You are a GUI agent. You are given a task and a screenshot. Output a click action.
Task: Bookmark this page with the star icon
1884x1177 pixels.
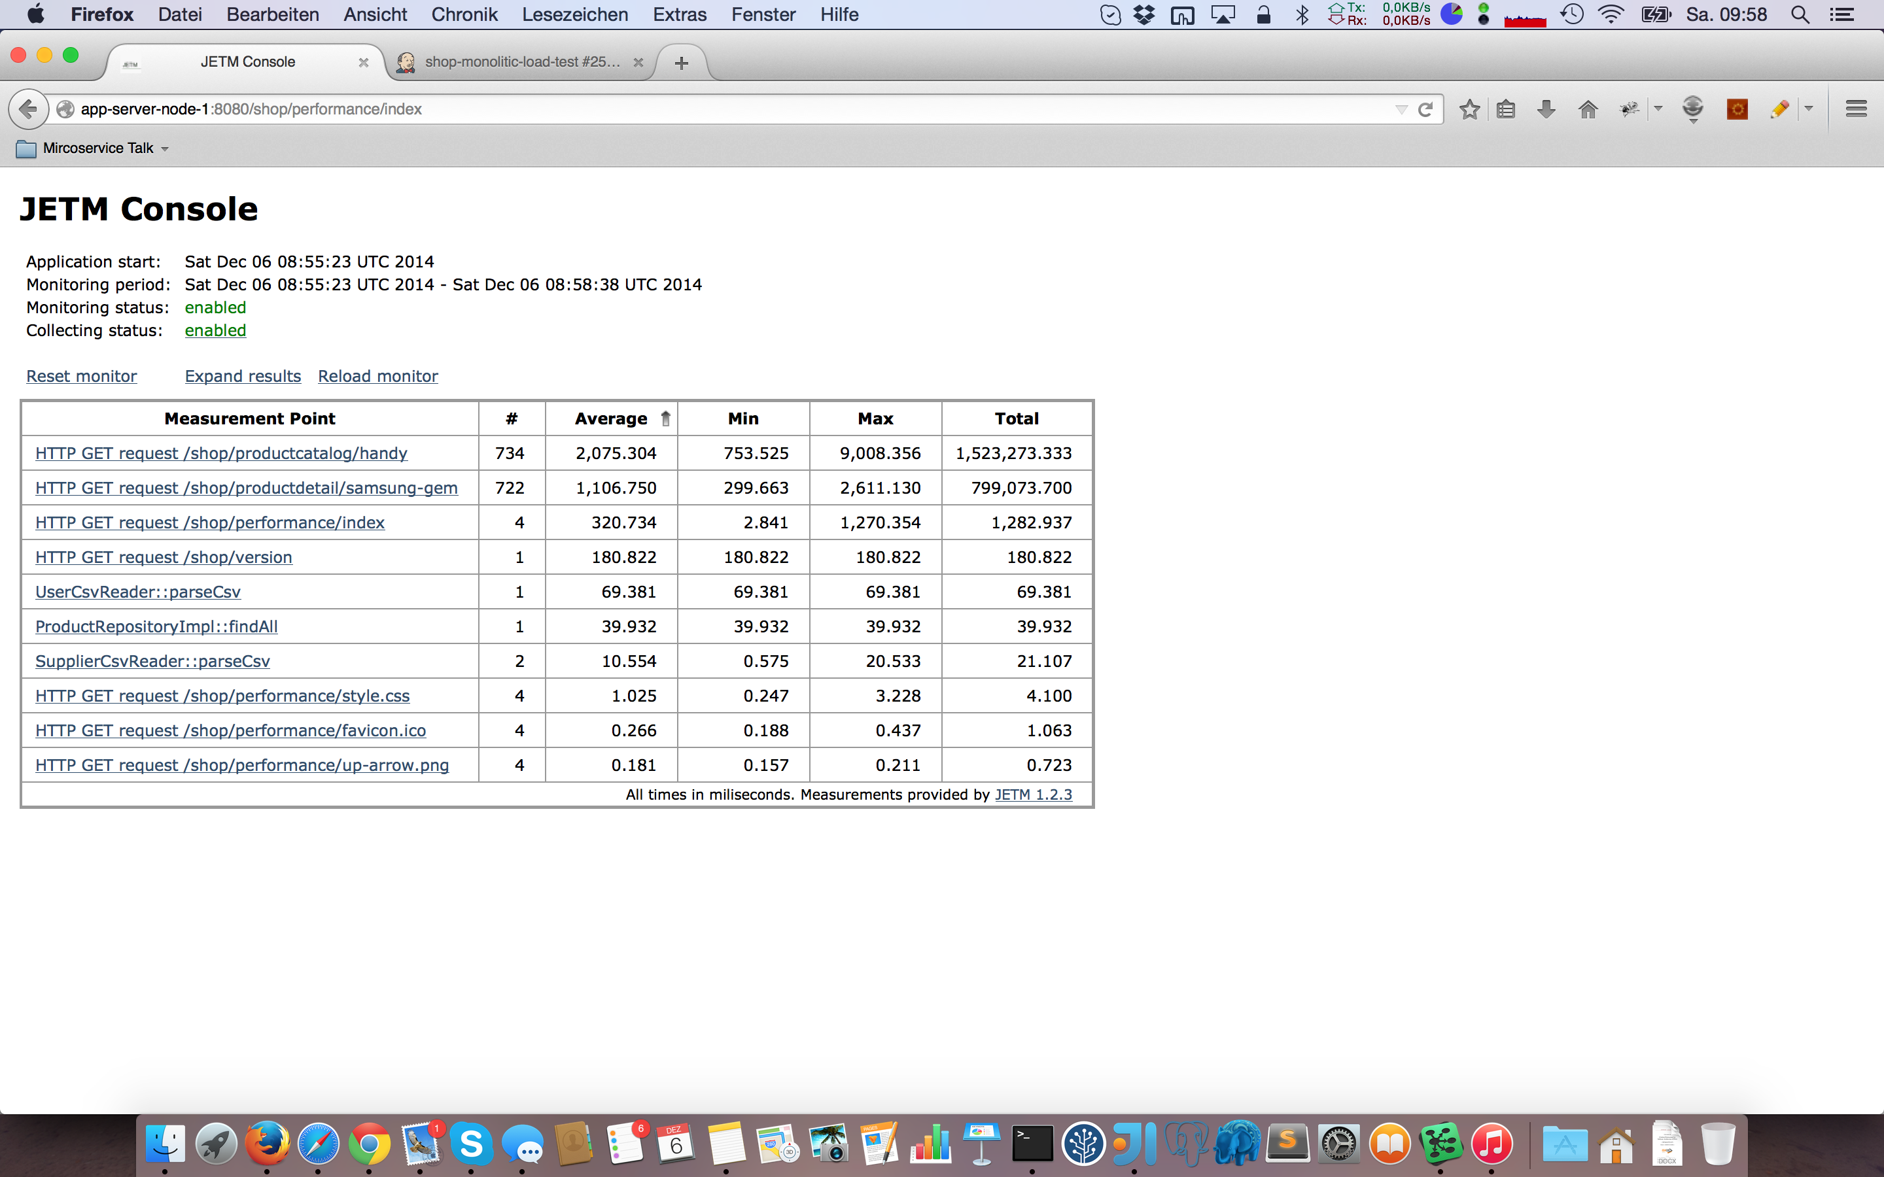tap(1469, 110)
